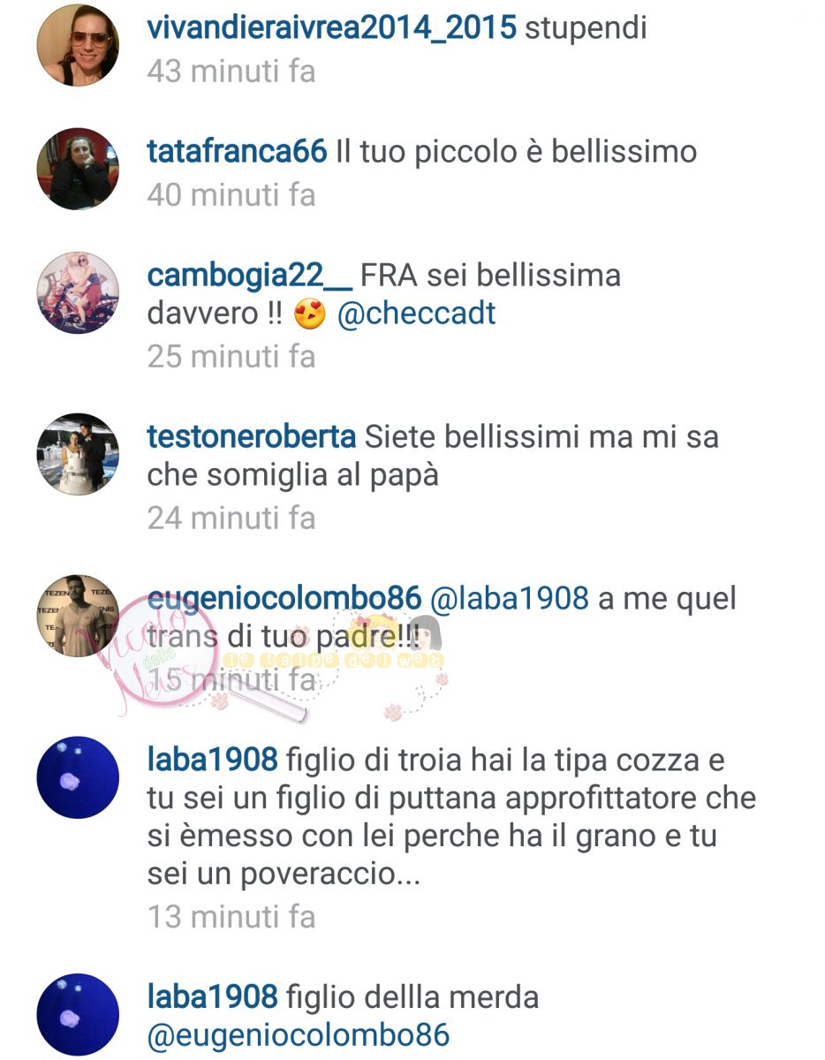825x1060 pixels.
Task: Tap the heart-eyes emoji in comment
Action: 309,314
